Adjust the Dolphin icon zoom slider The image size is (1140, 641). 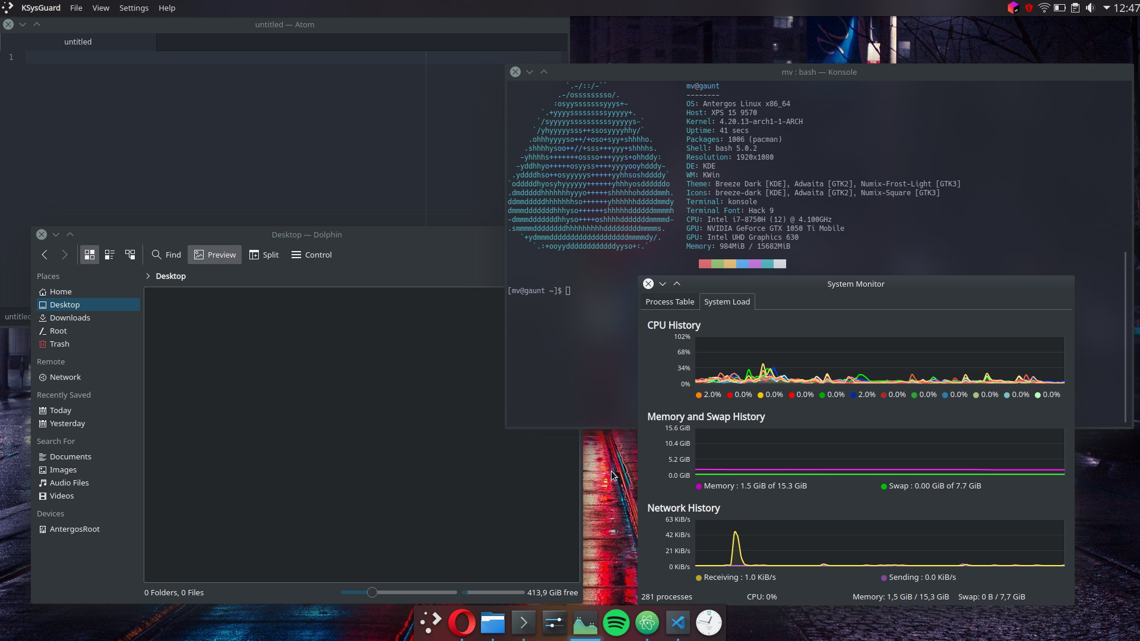[372, 592]
